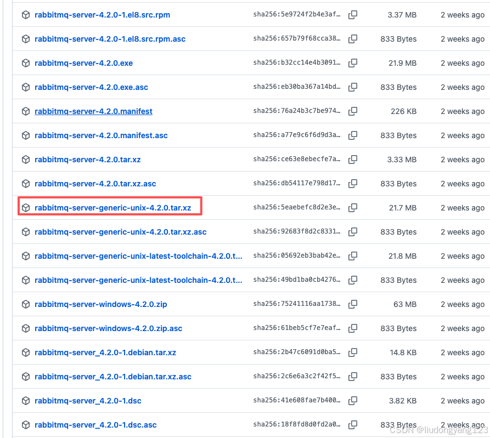Select the hash text sha256:76a24b3c7be974
This screenshot has width=490, height=438.
coord(296,111)
